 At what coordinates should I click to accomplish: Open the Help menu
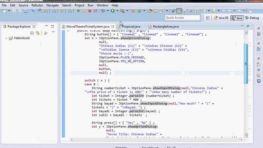point(115,5)
